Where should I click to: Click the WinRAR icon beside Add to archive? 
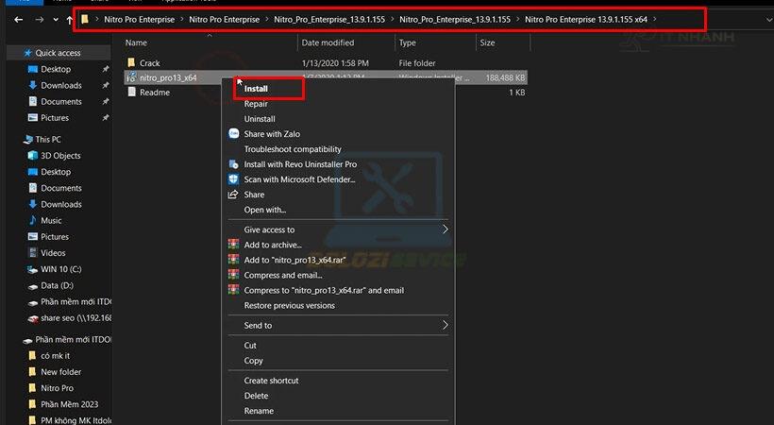(234, 245)
